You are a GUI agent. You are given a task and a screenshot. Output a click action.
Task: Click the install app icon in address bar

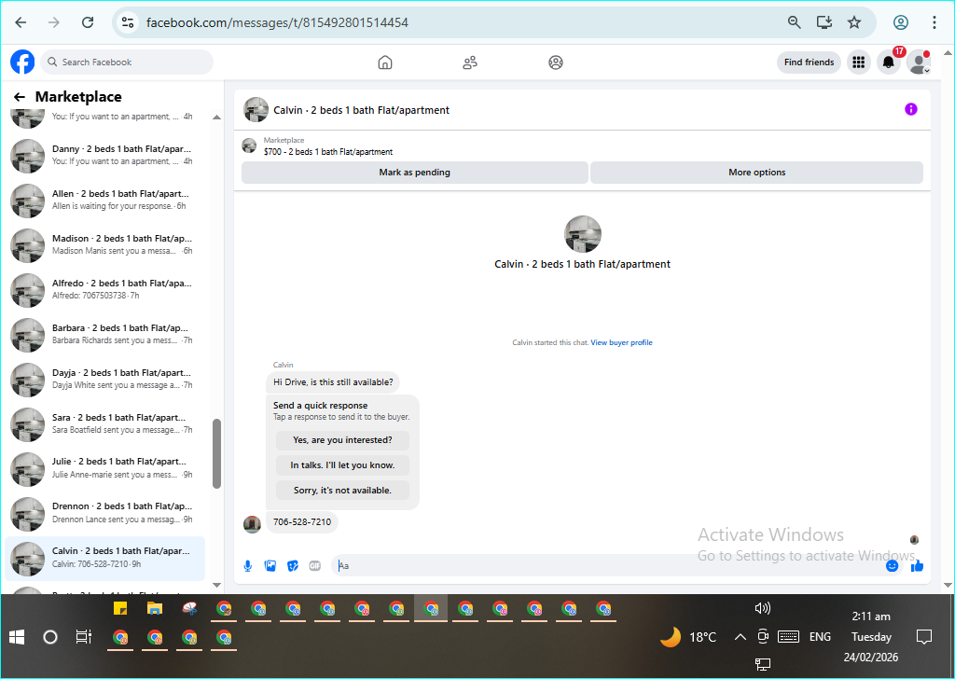pyautogui.click(x=824, y=22)
